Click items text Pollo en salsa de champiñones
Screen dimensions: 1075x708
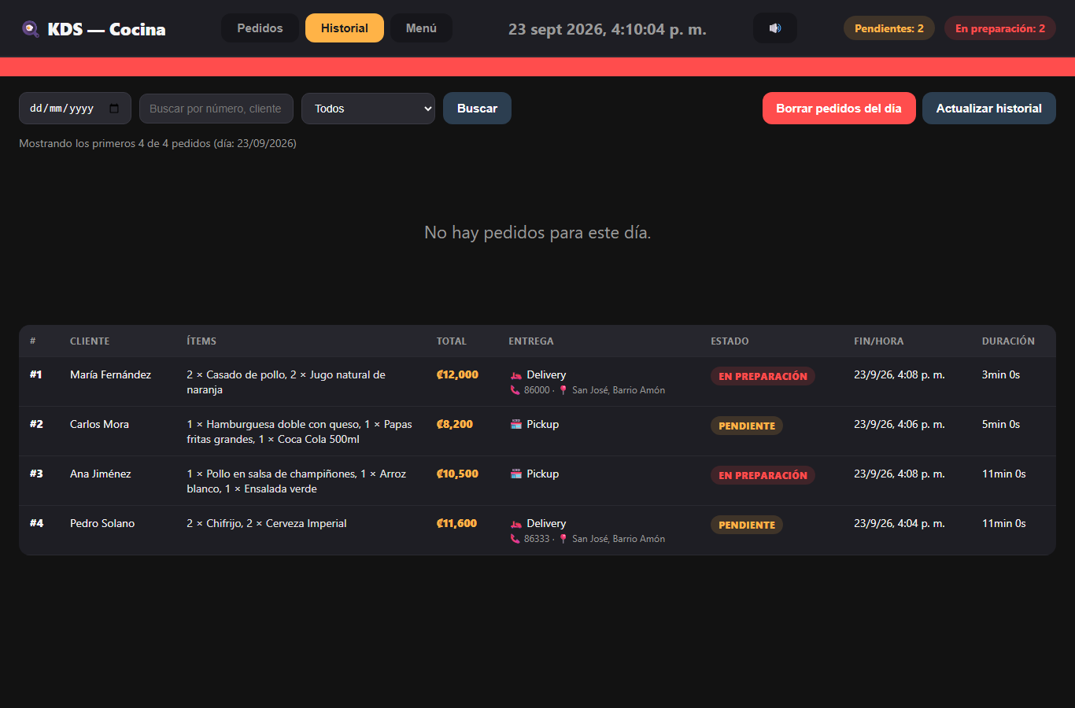coord(279,474)
